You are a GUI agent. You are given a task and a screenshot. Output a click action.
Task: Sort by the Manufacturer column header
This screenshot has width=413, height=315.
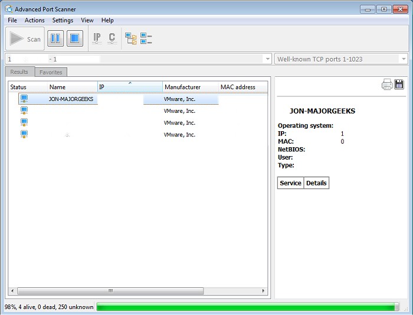(x=191, y=87)
